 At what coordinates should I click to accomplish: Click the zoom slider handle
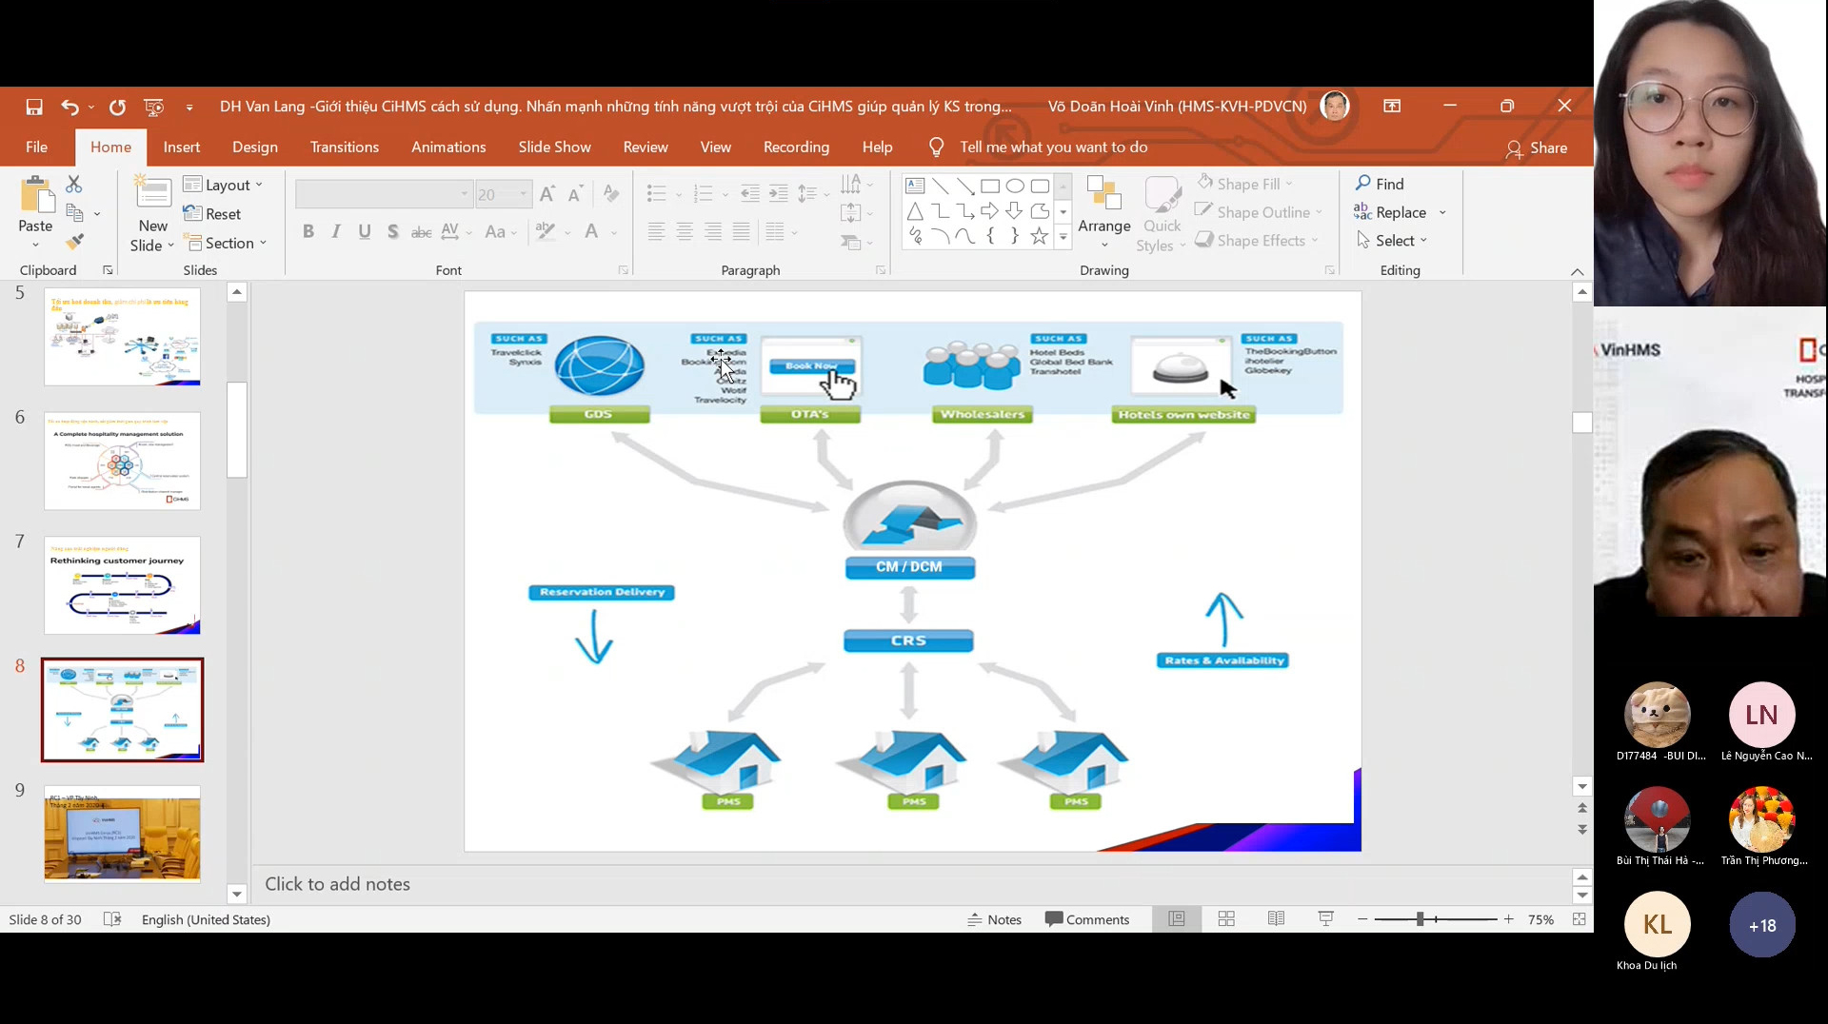1420,919
